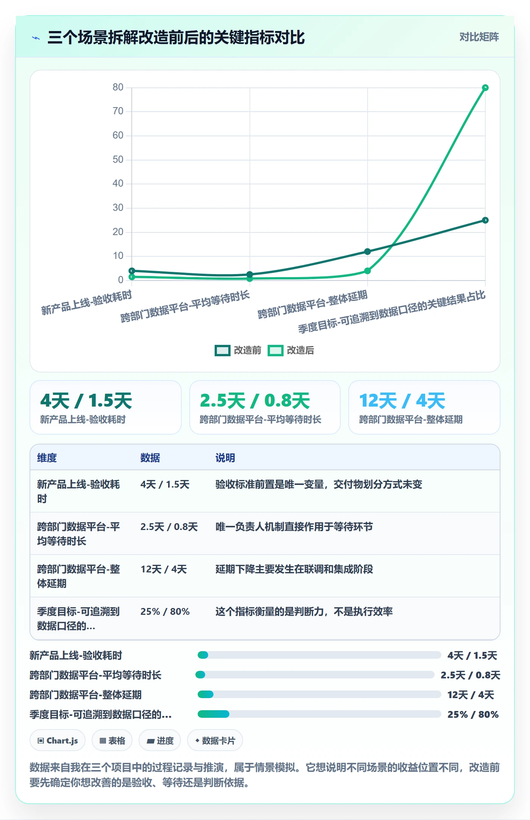The width and height of the screenshot is (530, 820).
Task: Click note 唯一负责人机制直接作用于等待环节
Action: tap(294, 527)
